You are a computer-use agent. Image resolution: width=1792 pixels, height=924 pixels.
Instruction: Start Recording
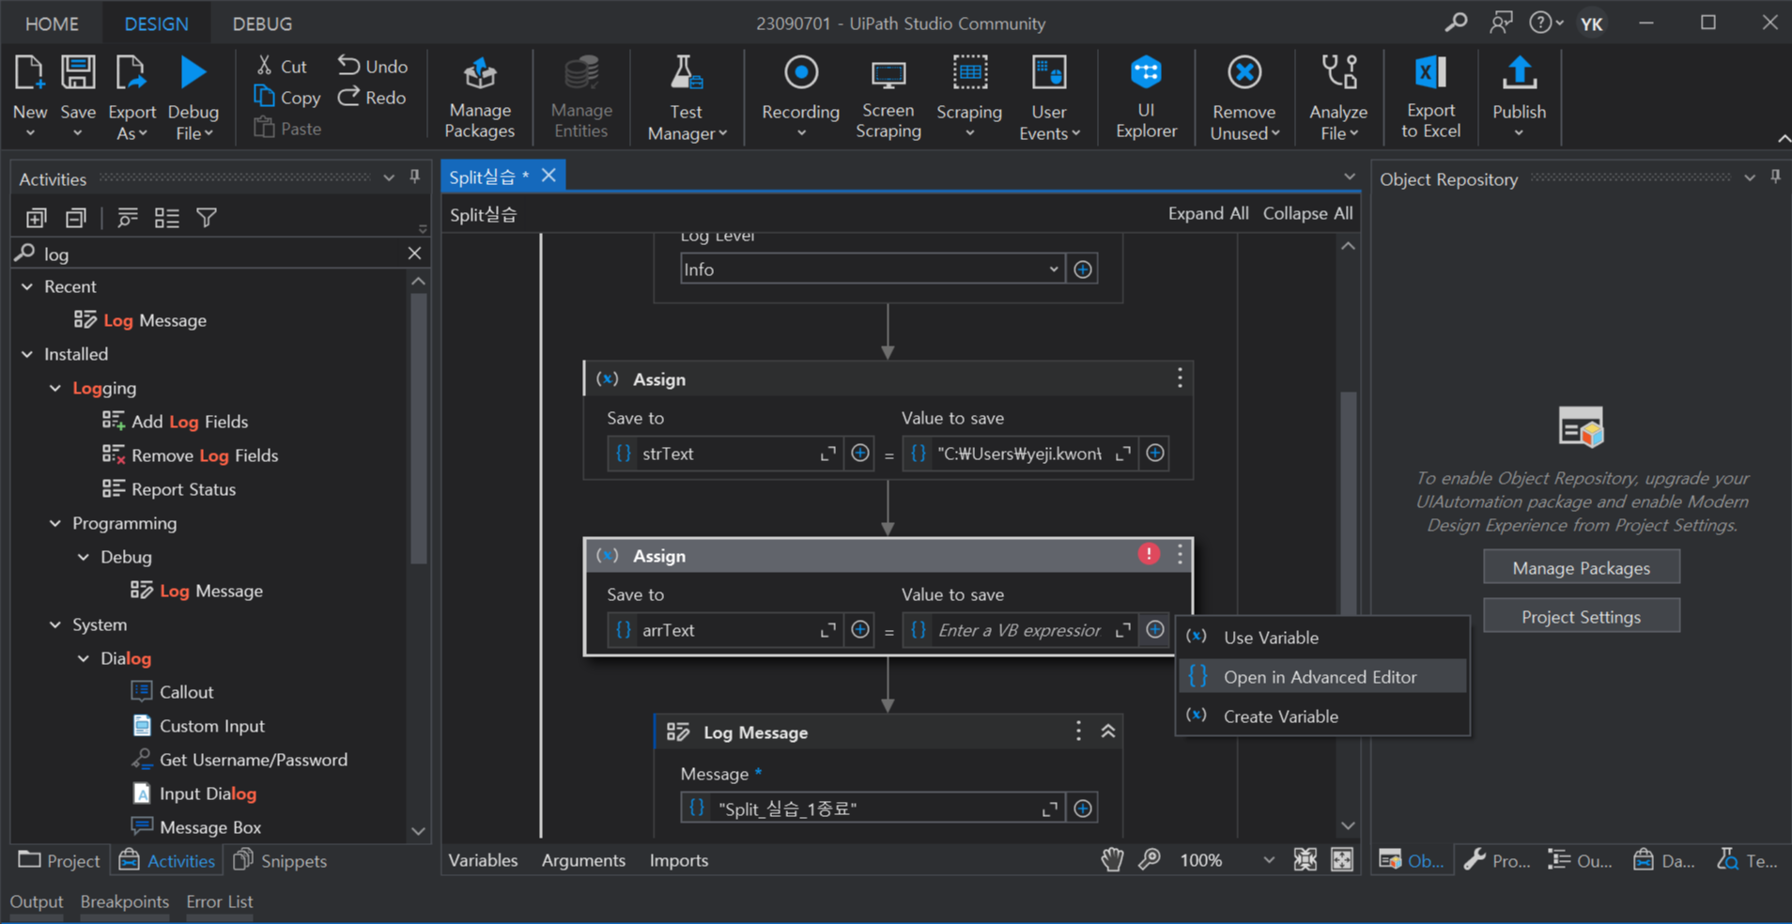pos(800,96)
